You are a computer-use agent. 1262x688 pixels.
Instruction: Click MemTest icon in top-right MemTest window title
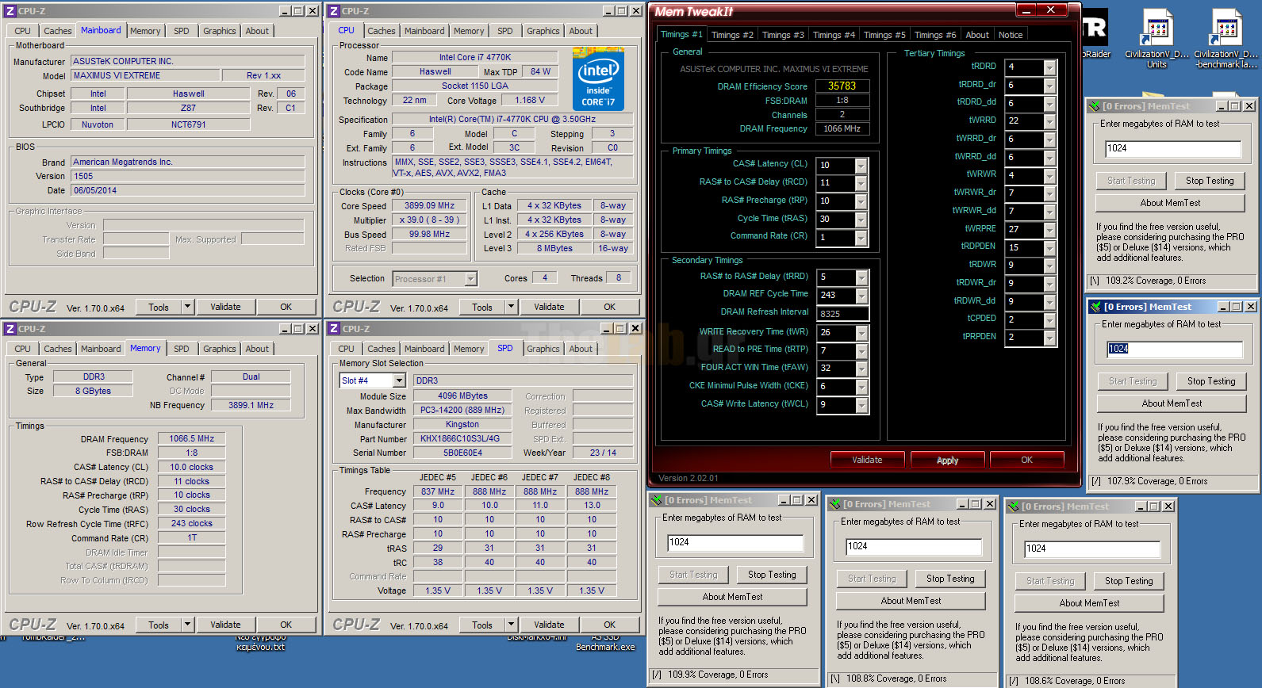tap(1094, 106)
